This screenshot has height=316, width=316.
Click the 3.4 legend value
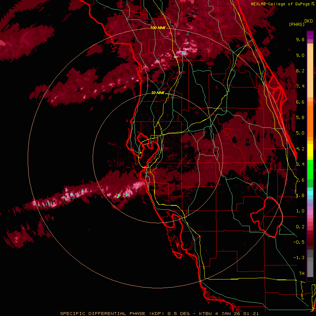click(x=300, y=164)
